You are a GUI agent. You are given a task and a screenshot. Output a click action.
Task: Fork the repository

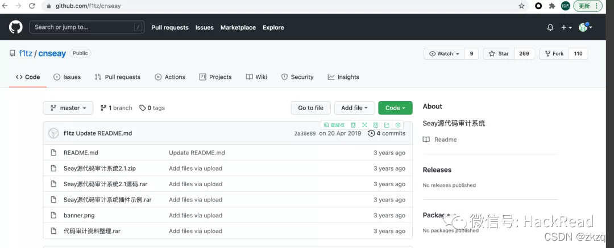coord(554,53)
